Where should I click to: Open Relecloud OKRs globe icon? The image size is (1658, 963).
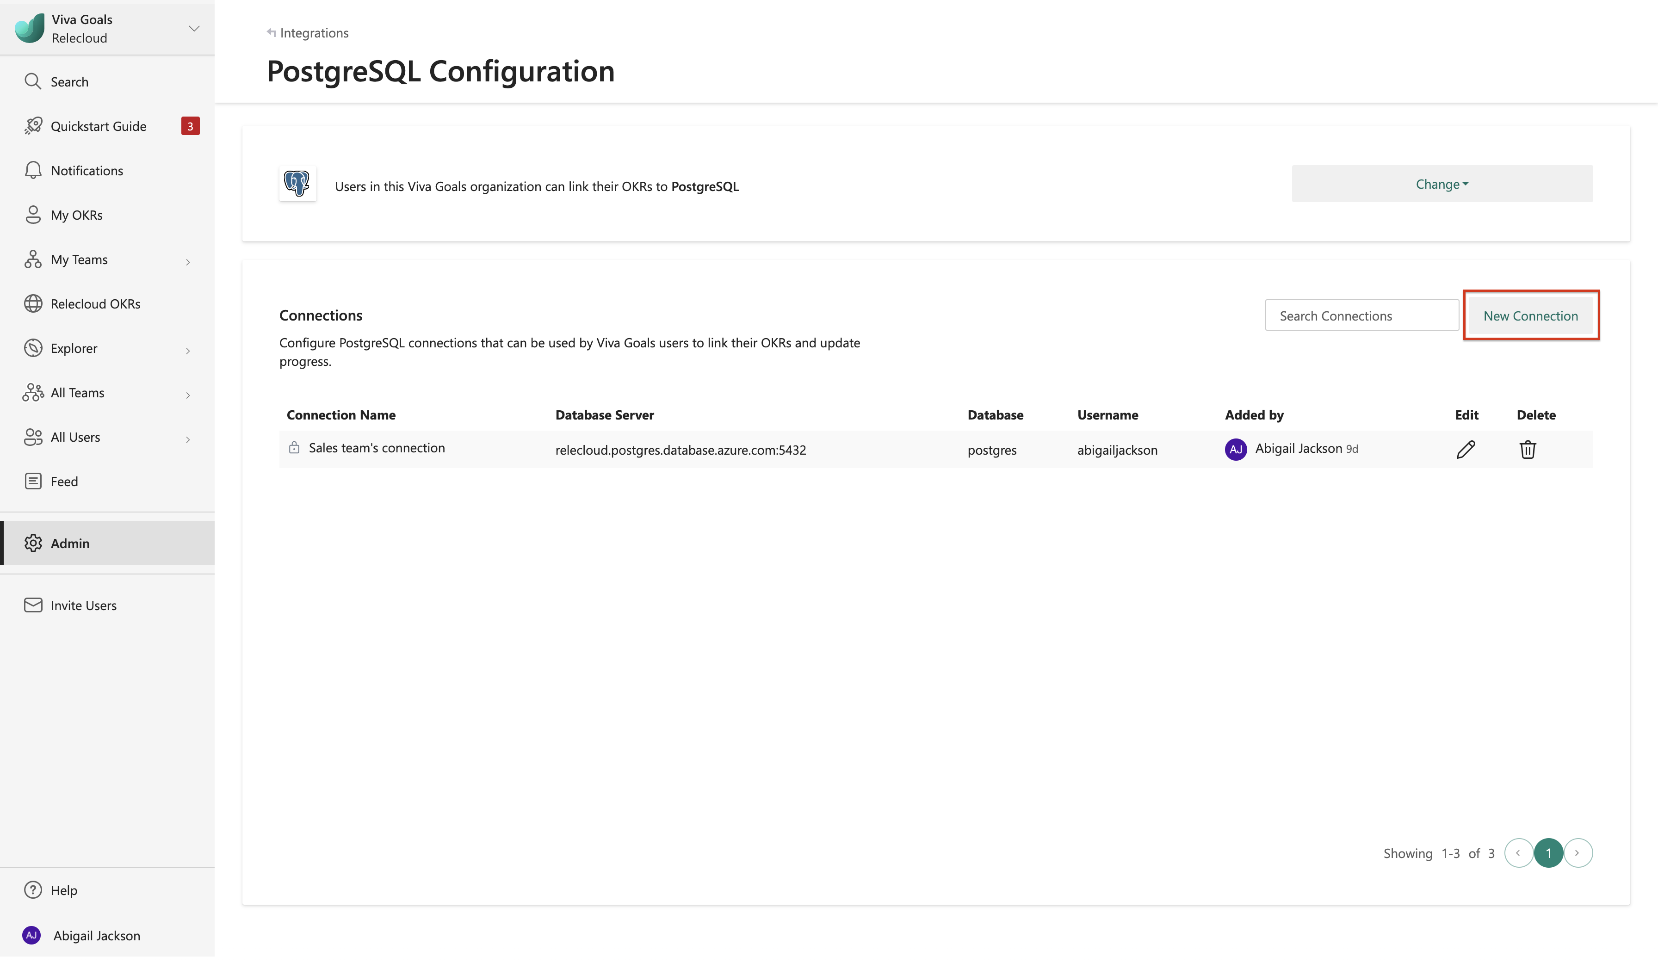pos(33,303)
